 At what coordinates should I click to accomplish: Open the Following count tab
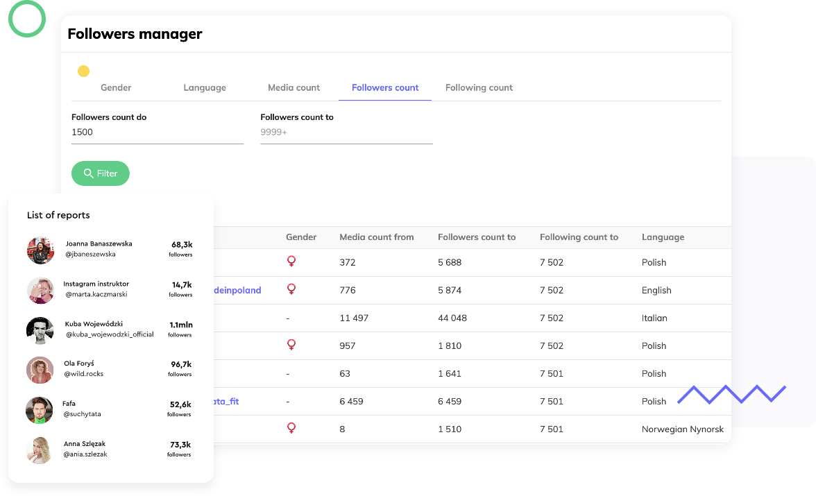pyautogui.click(x=479, y=87)
